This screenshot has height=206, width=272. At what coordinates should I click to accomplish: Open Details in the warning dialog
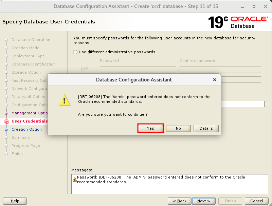206,128
